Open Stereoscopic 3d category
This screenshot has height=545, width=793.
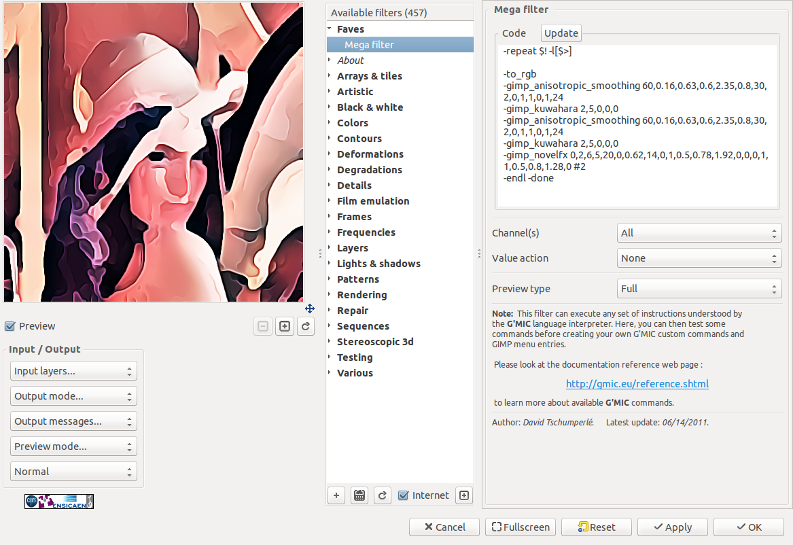(400, 342)
